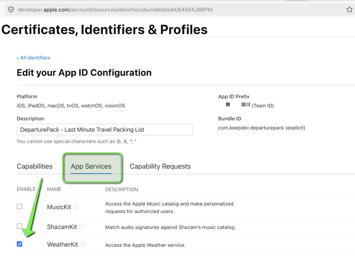The height and width of the screenshot is (264, 355).
Task: Select the App Services tab
Action: click(91, 166)
